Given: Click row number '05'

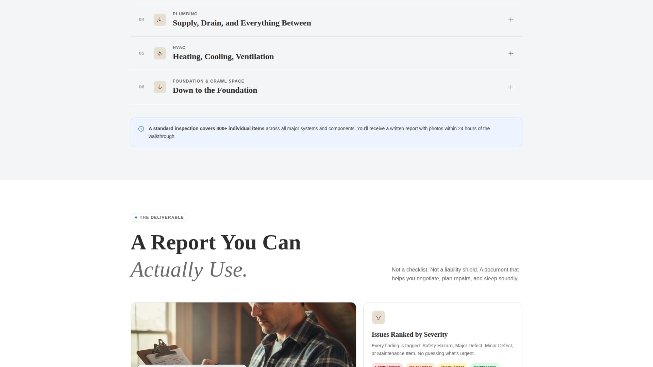Looking at the screenshot, I should [x=141, y=53].
